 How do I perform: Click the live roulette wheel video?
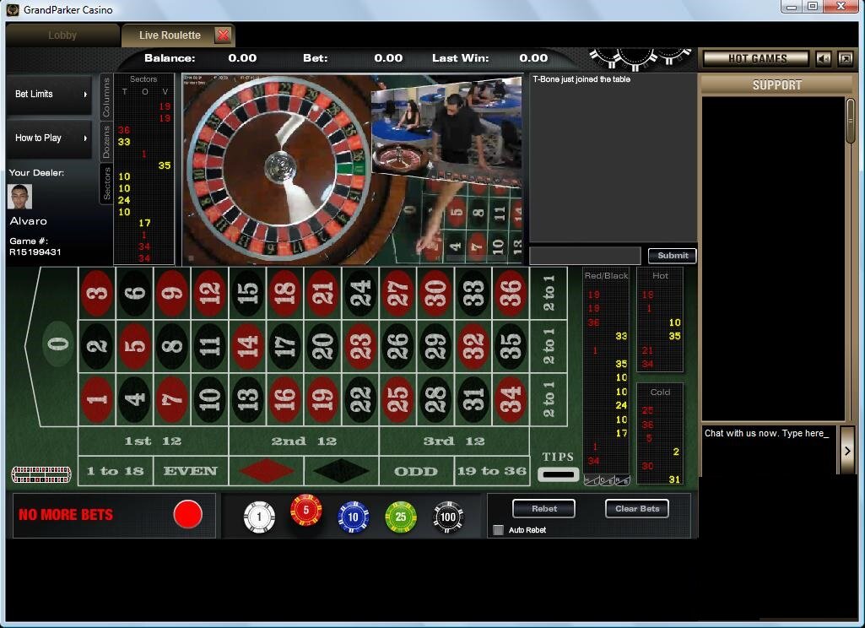click(x=352, y=170)
